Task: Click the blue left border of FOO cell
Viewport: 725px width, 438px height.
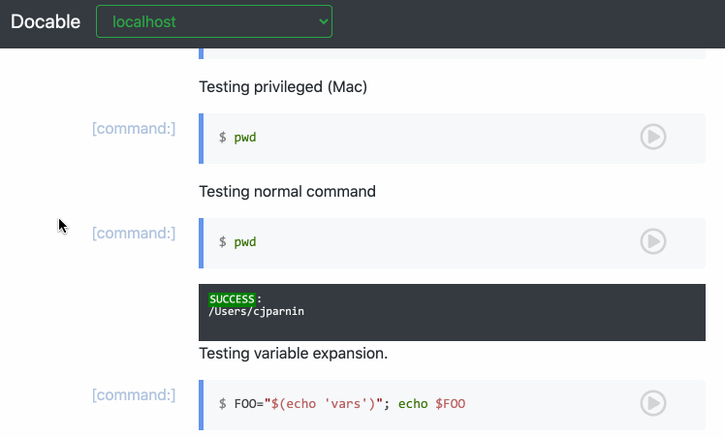Action: pos(202,402)
